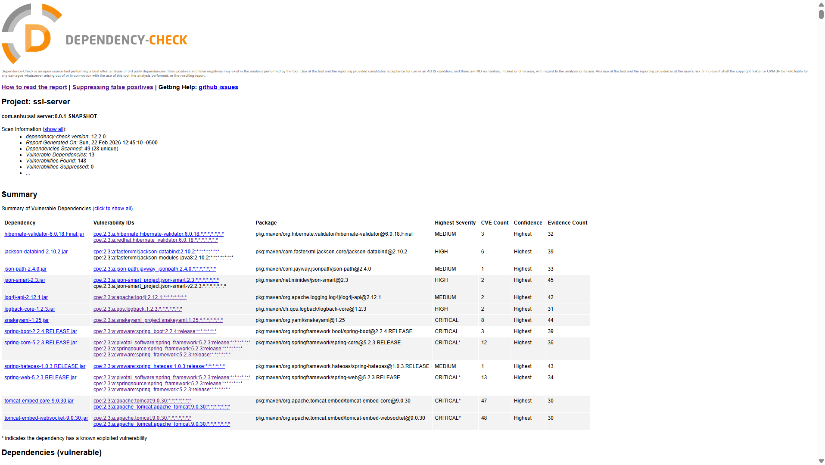Open cpe fasterxml:jackson-databind:2.10.2 link
825x465 pixels.
156,252
